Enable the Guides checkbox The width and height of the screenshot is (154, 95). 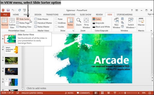[x=56, y=27]
